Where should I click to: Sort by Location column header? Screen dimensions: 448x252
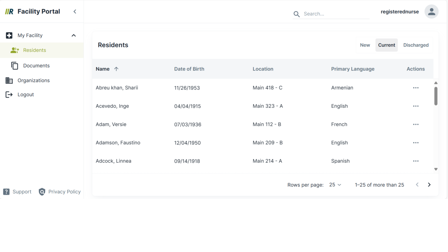pyautogui.click(x=263, y=69)
